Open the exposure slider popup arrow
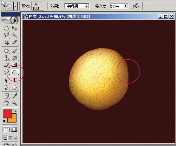Screen dimensions: 176x146 coord(126,6)
